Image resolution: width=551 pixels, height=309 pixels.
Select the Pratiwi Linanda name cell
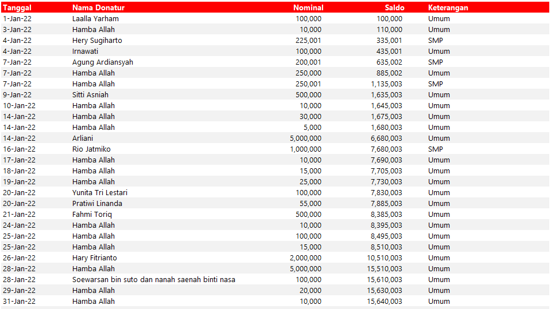[97, 203]
